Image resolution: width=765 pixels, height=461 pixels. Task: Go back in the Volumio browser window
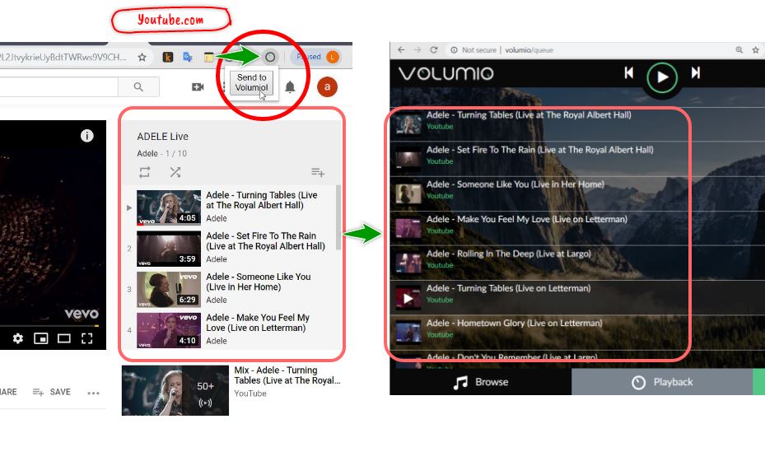click(401, 49)
